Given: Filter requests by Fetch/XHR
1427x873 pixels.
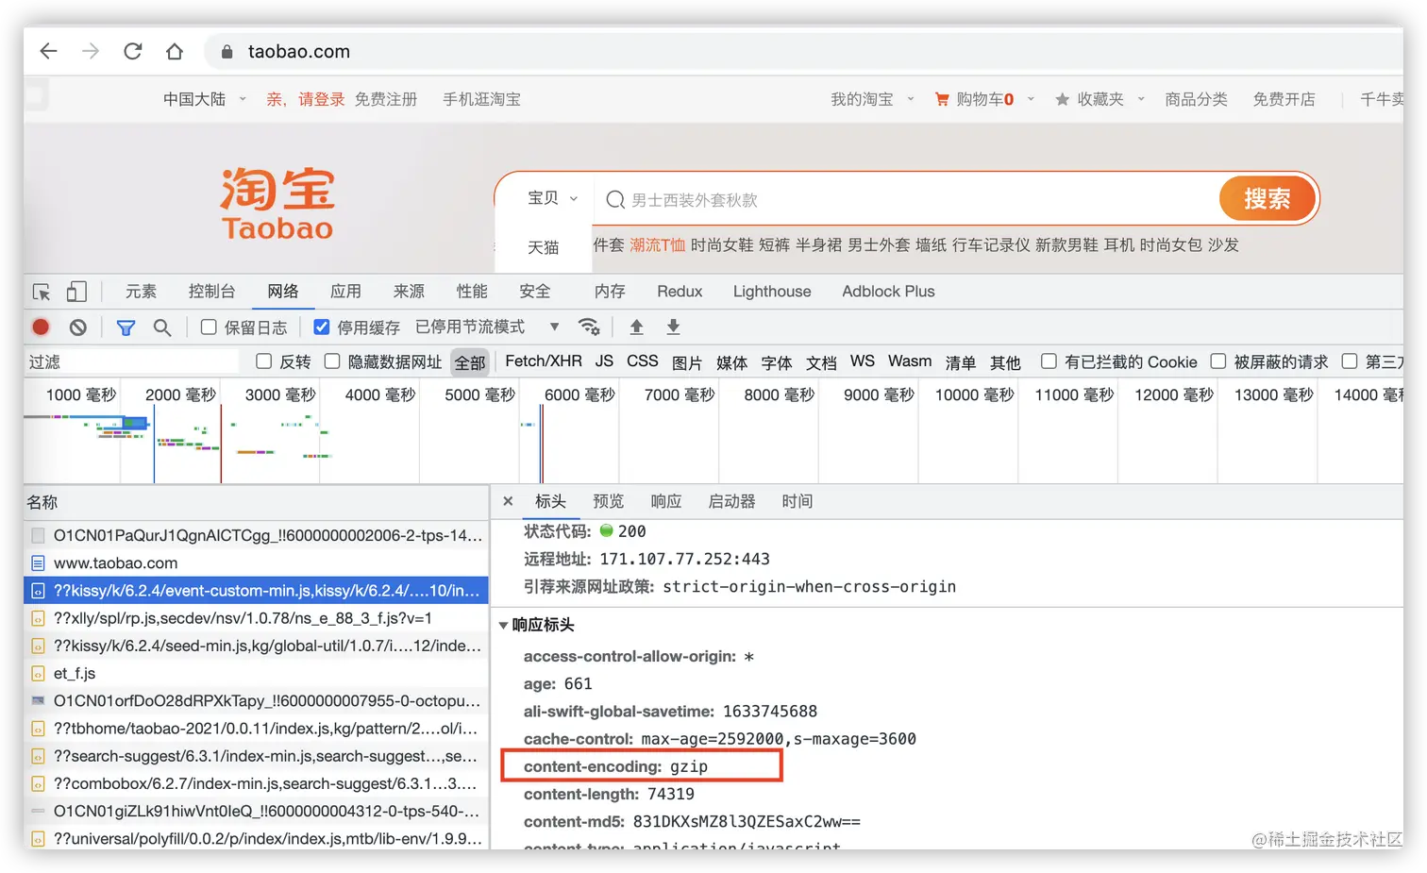Looking at the screenshot, I should 544,361.
